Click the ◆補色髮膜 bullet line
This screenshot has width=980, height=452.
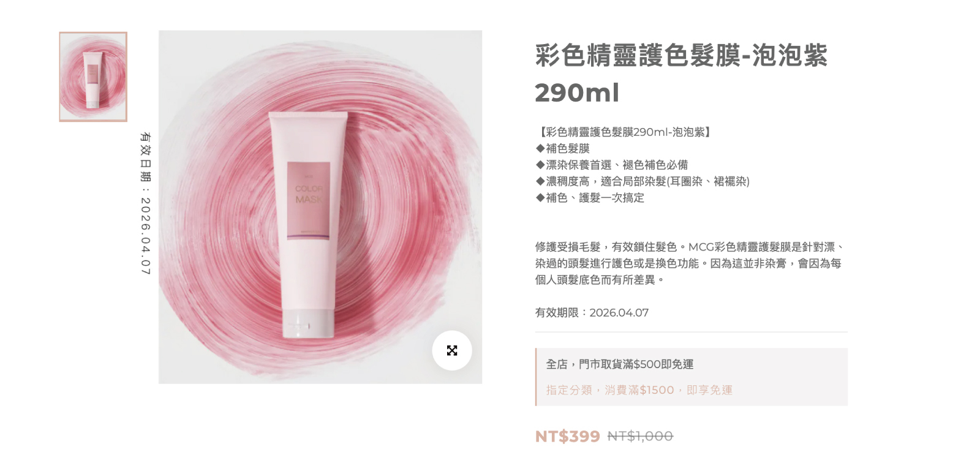[x=562, y=148]
